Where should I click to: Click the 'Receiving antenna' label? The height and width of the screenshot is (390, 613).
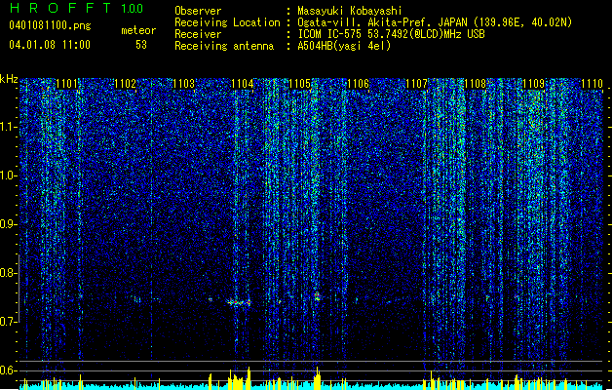point(224,46)
